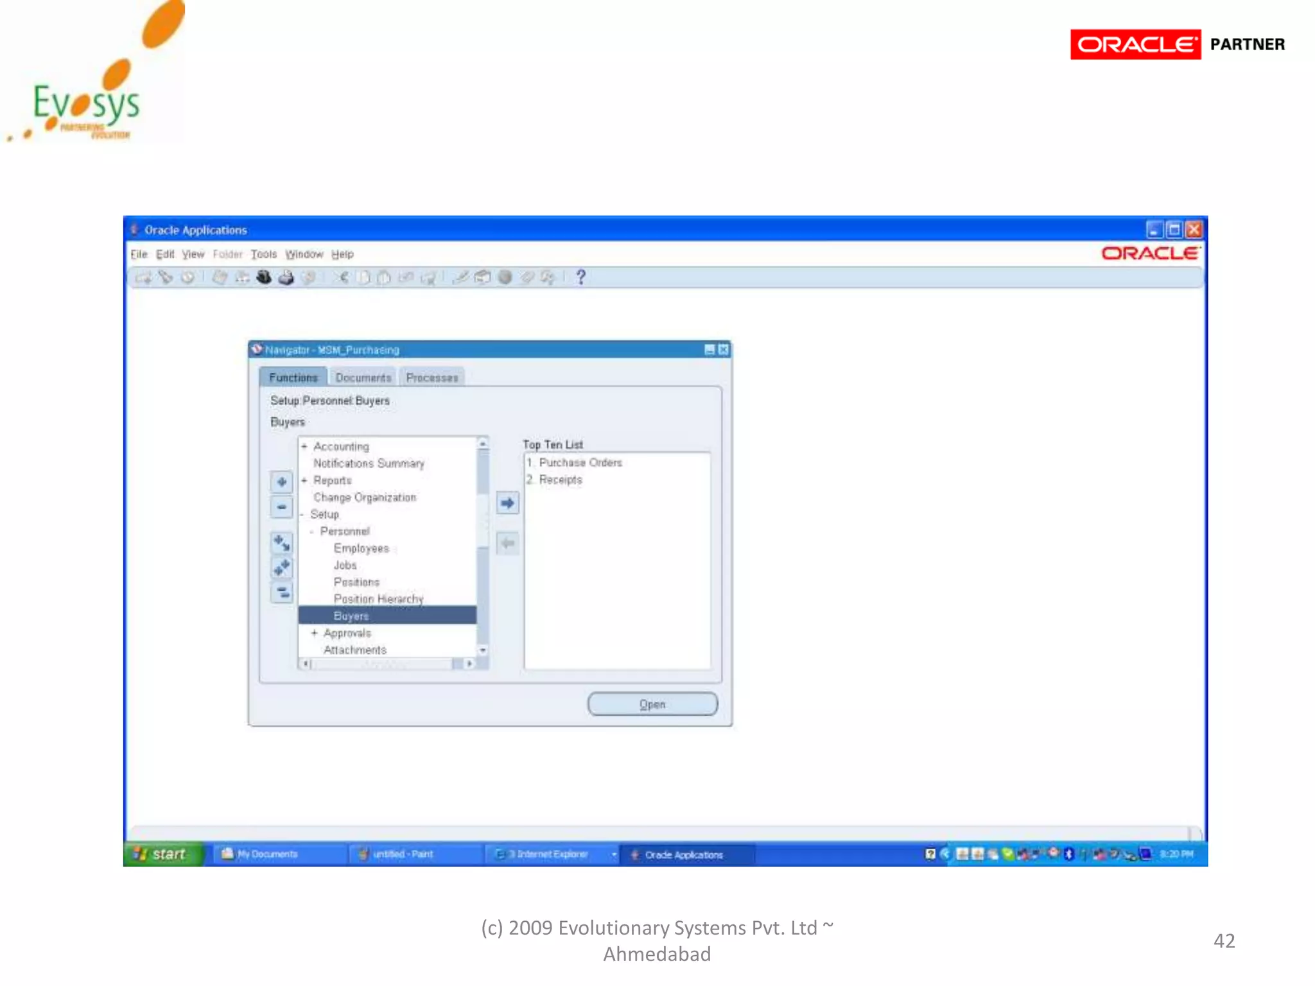The width and height of the screenshot is (1315, 986).
Task: Click the Cut scissors toolbar icon
Action: pos(341,277)
